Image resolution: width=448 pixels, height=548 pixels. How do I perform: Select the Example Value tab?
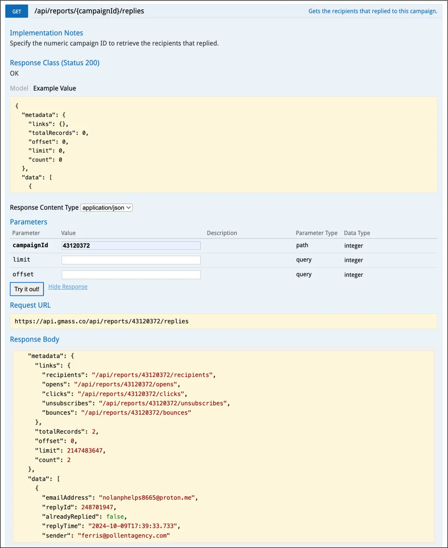[x=55, y=88]
